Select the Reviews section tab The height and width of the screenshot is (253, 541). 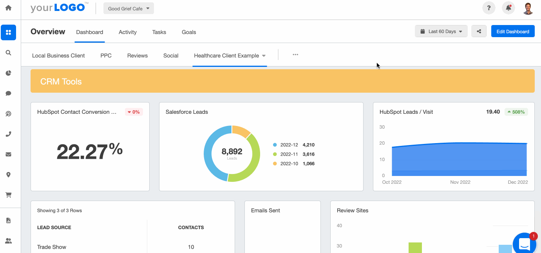138,56
